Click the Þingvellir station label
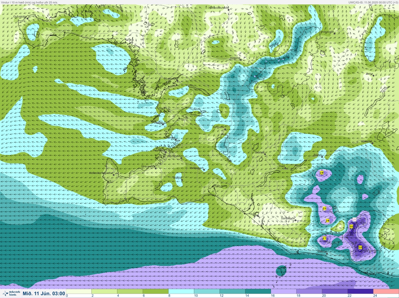Image resolution: width=399 pixels, height=298 pixels. (219, 127)
